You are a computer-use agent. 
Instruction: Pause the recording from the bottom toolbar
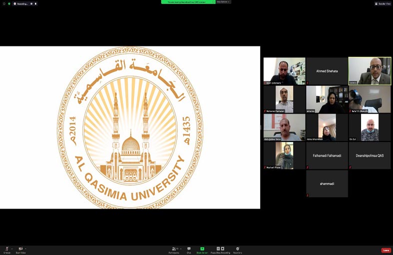point(218,249)
